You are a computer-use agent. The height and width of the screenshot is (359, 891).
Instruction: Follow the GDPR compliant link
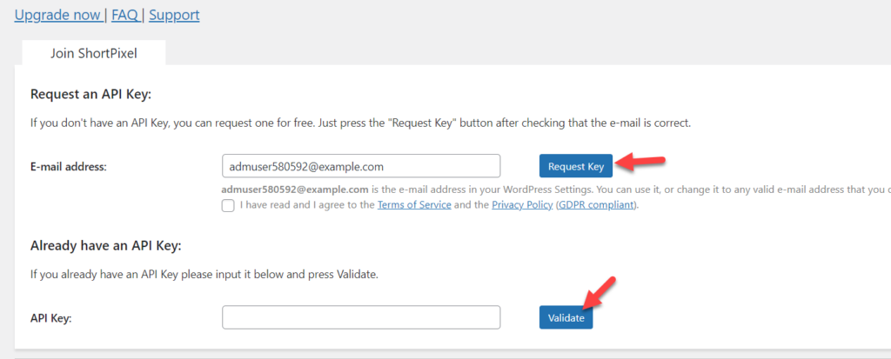[x=595, y=205]
